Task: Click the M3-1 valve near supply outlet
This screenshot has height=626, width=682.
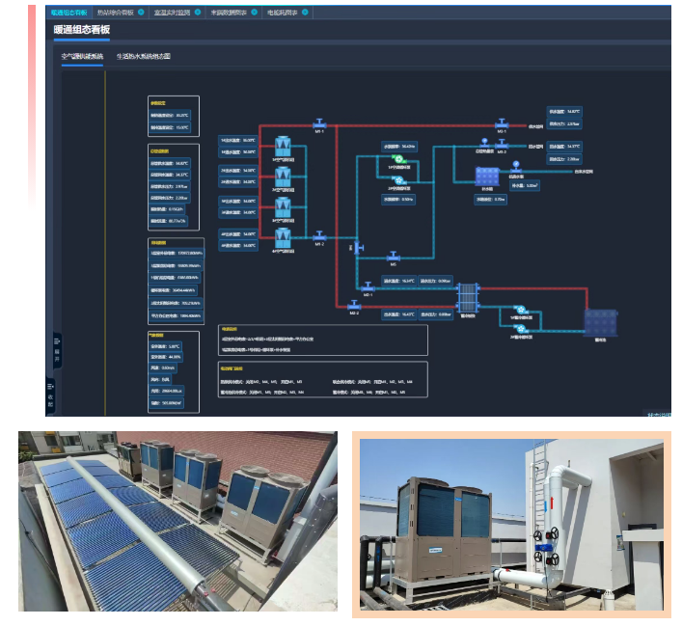Action: (x=502, y=122)
